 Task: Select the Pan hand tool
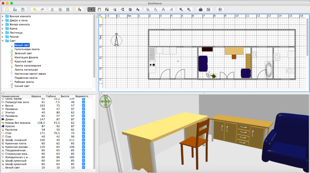[99, 10]
